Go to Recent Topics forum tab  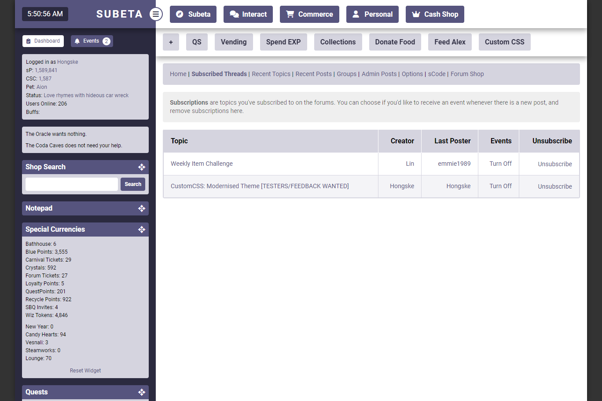click(x=271, y=74)
